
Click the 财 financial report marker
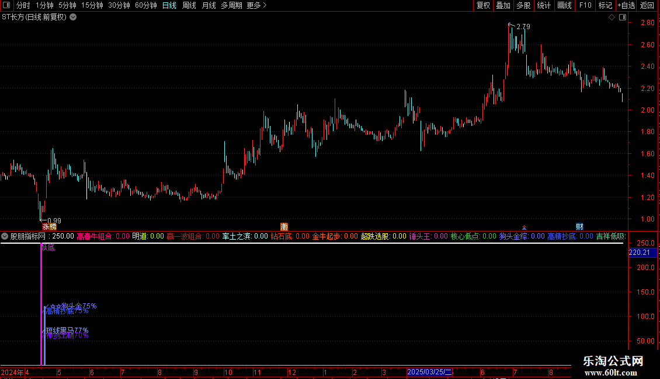pyautogui.click(x=579, y=227)
